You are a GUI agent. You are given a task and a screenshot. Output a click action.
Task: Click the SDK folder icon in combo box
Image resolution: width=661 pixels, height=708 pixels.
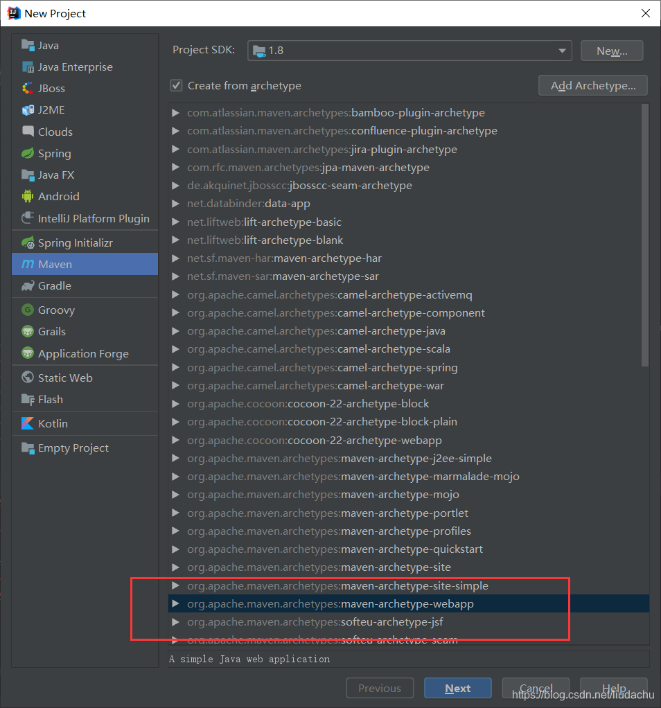[259, 51]
